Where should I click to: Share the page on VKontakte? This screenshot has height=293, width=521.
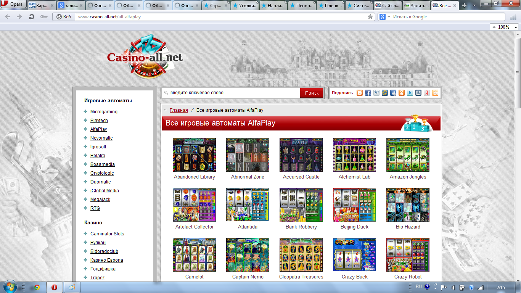(x=418, y=93)
